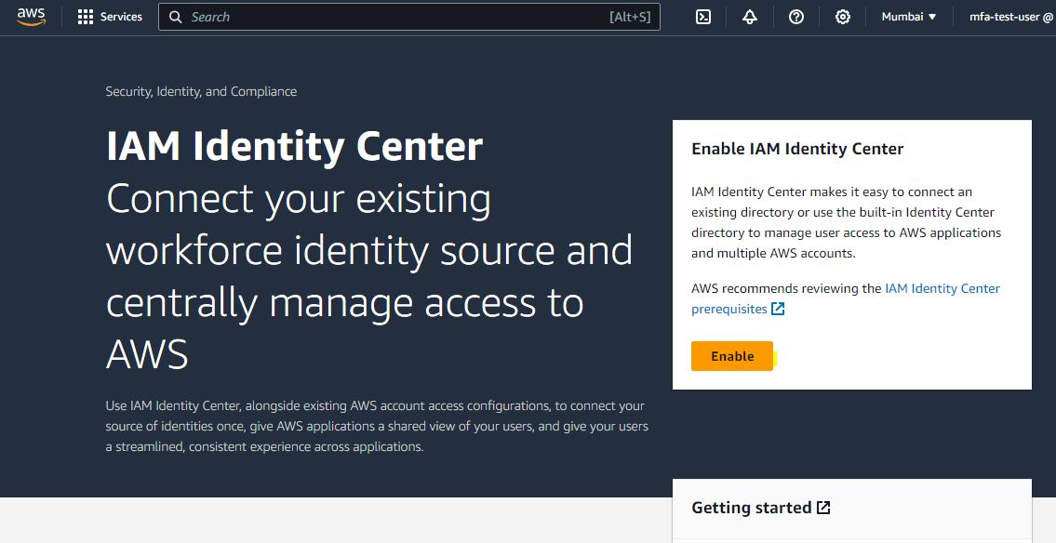Open the mfa-test-user account menu

[1010, 17]
